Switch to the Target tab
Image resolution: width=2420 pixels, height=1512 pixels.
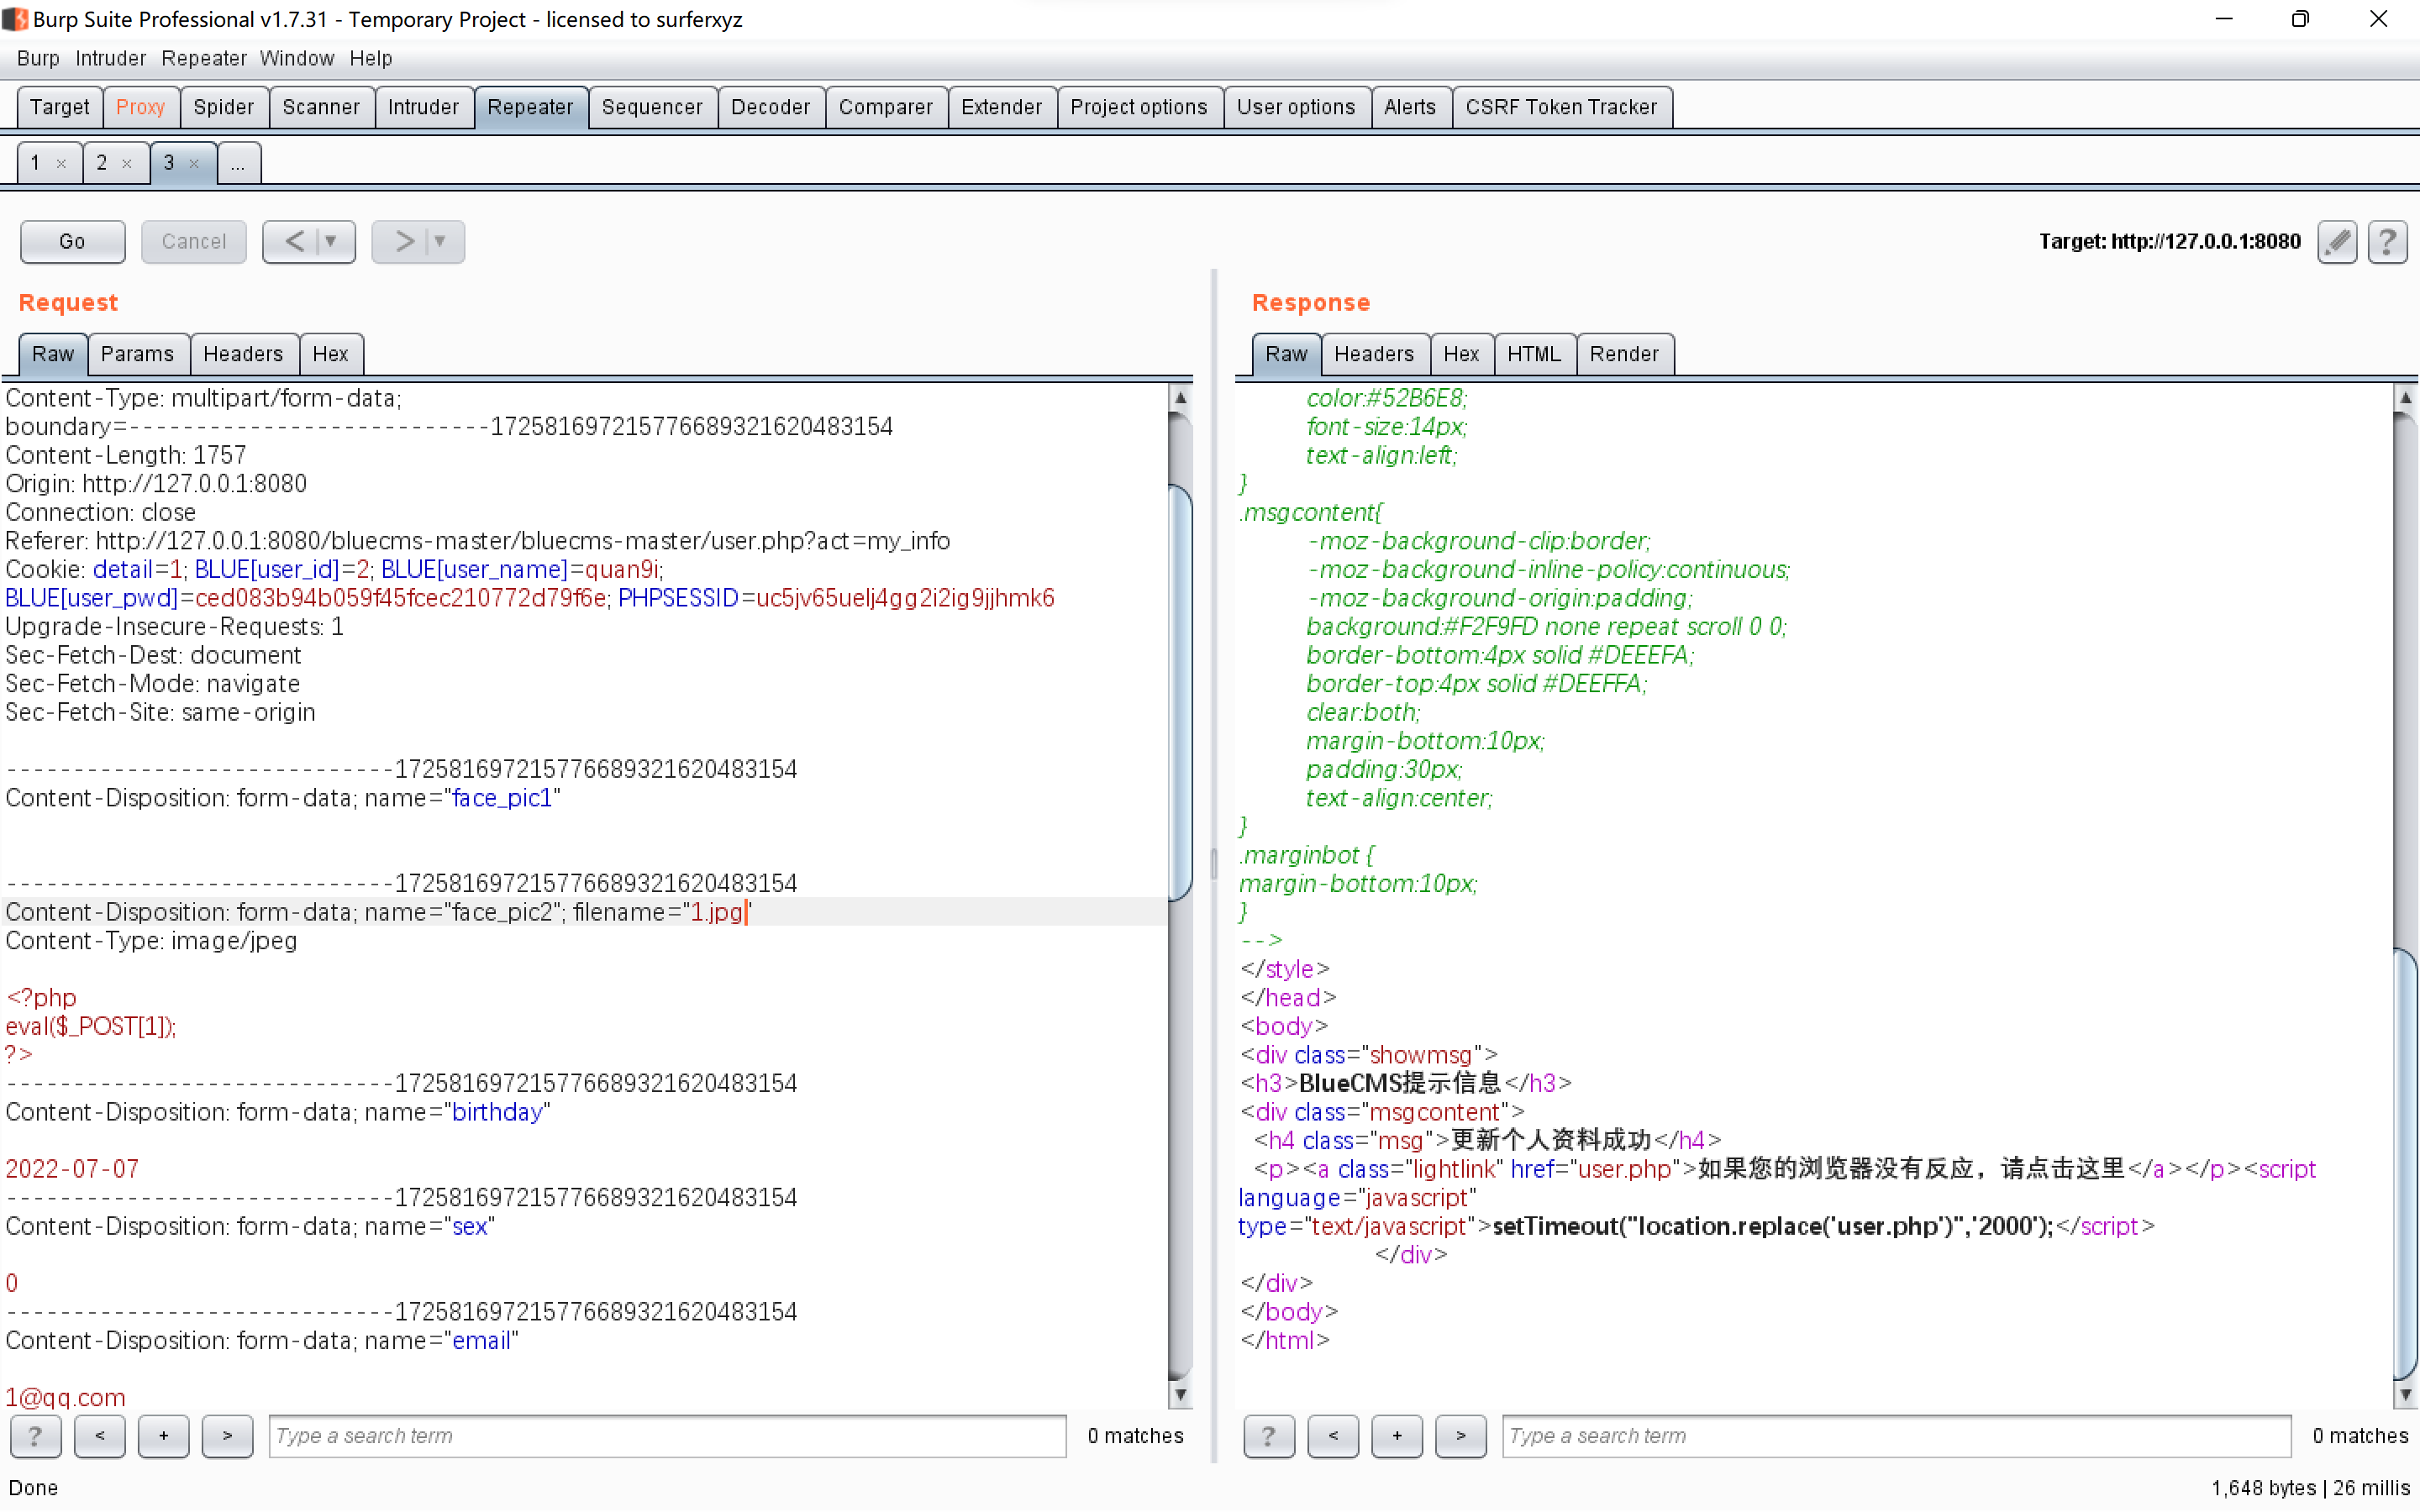point(60,107)
